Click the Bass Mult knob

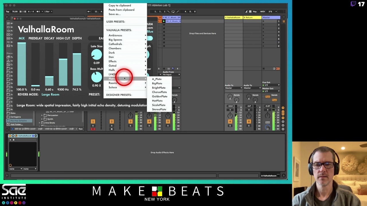pyautogui.click(x=97, y=77)
